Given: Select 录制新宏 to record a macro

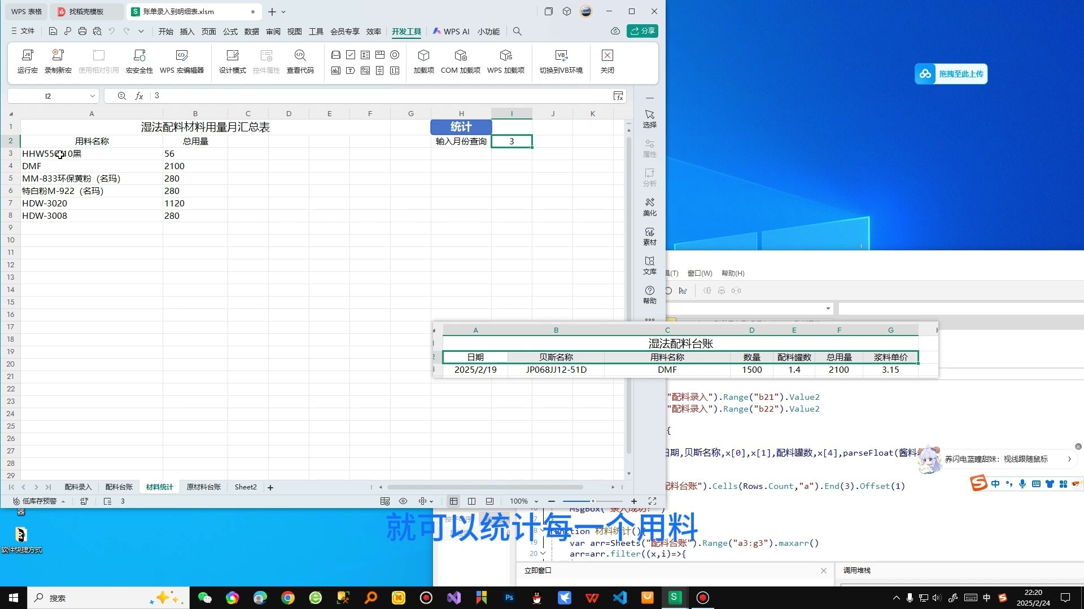Looking at the screenshot, I should pos(58,61).
